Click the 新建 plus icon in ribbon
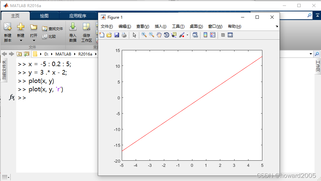 (21, 26)
